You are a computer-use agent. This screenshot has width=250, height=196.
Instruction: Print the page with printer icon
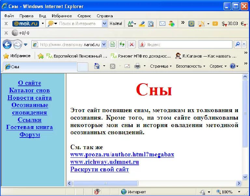(x=137, y=66)
